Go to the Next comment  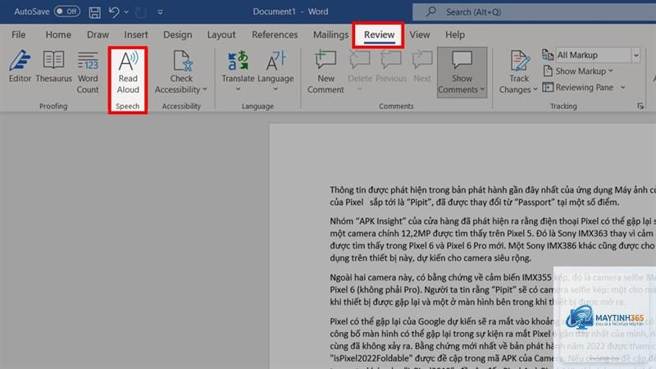point(422,67)
